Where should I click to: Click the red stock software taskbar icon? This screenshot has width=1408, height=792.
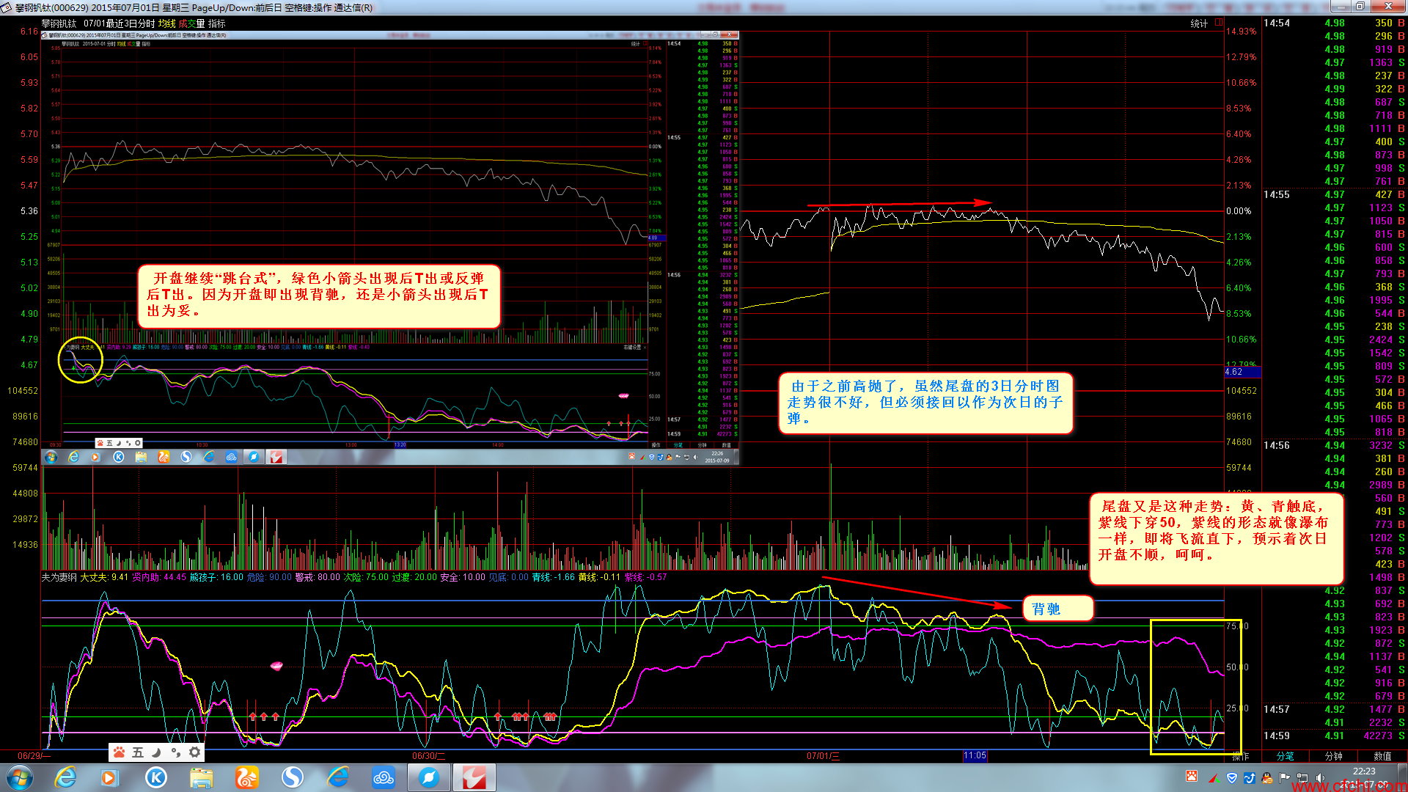point(473,777)
